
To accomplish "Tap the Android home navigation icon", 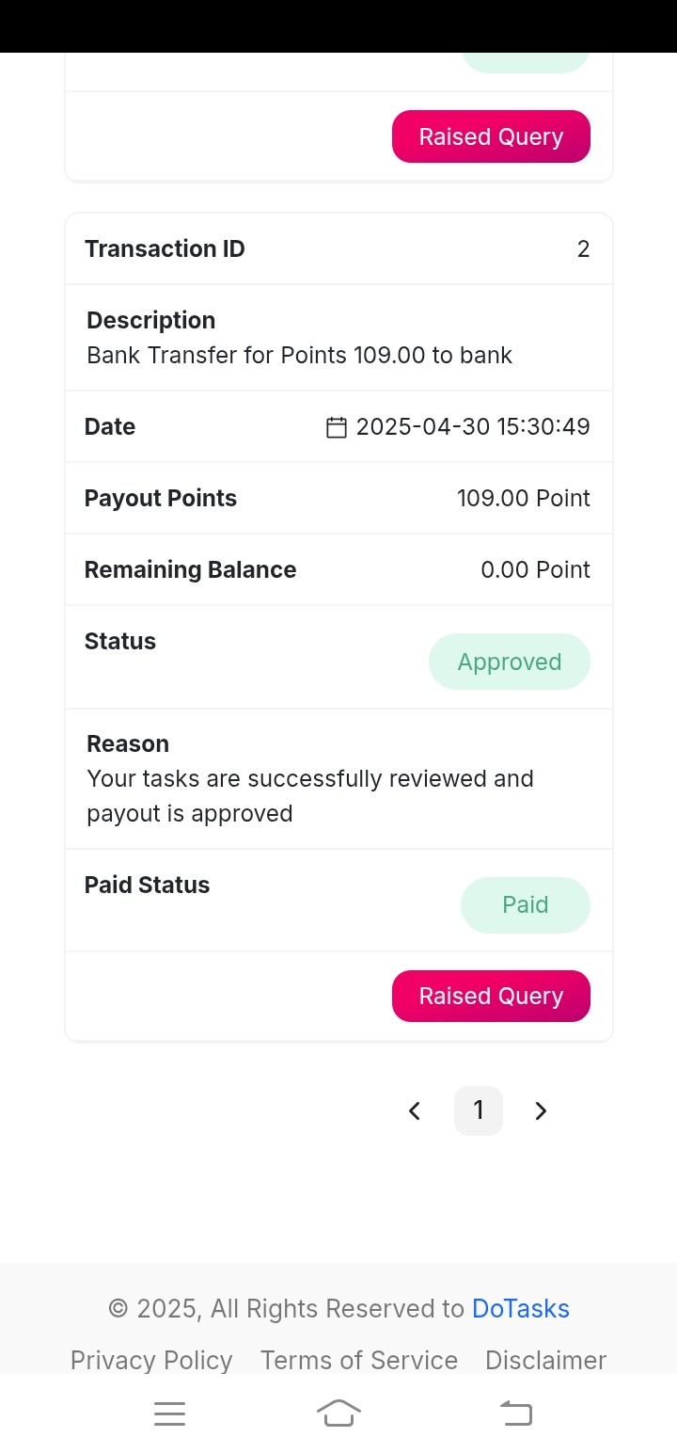I will [338, 1413].
